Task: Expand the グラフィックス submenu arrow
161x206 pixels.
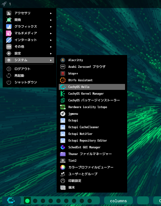Action: pyautogui.click(x=51, y=27)
